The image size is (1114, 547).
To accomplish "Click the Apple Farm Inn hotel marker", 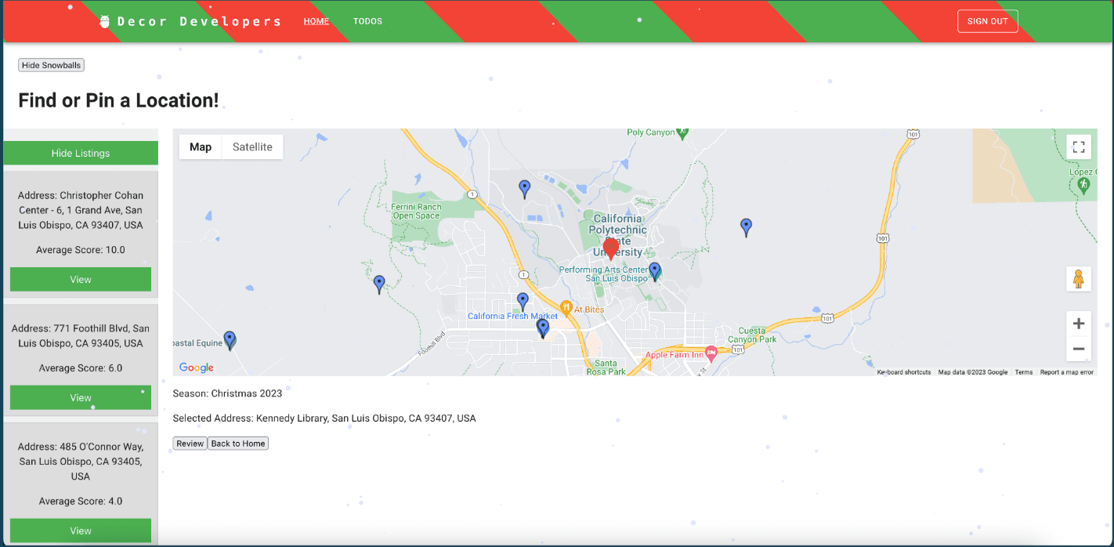I will 711,353.
